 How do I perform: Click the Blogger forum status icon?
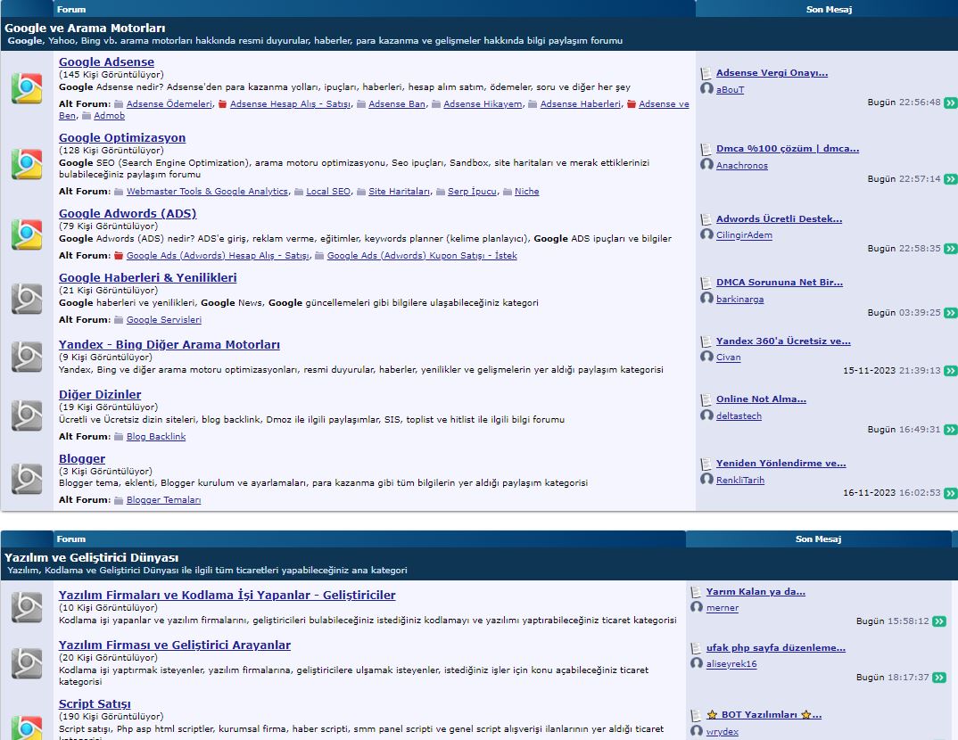[27, 480]
